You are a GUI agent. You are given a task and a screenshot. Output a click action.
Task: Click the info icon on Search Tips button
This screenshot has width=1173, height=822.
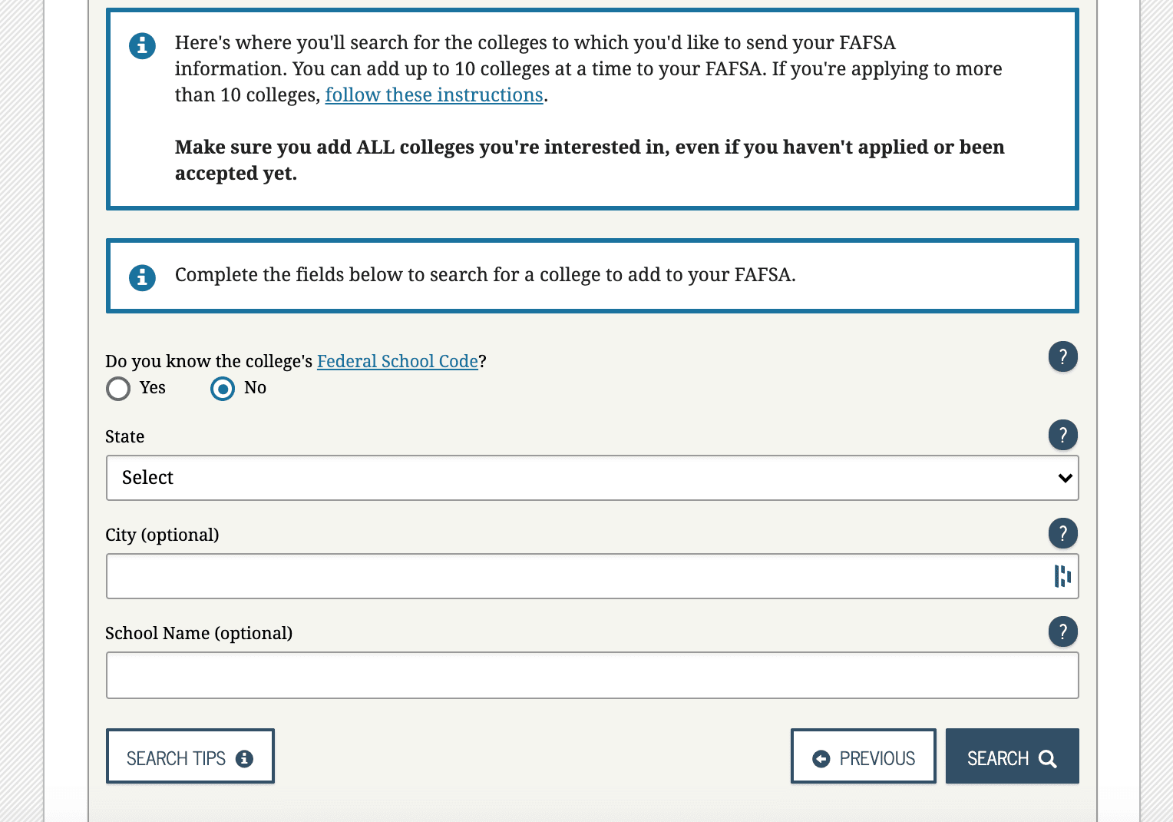245,759
